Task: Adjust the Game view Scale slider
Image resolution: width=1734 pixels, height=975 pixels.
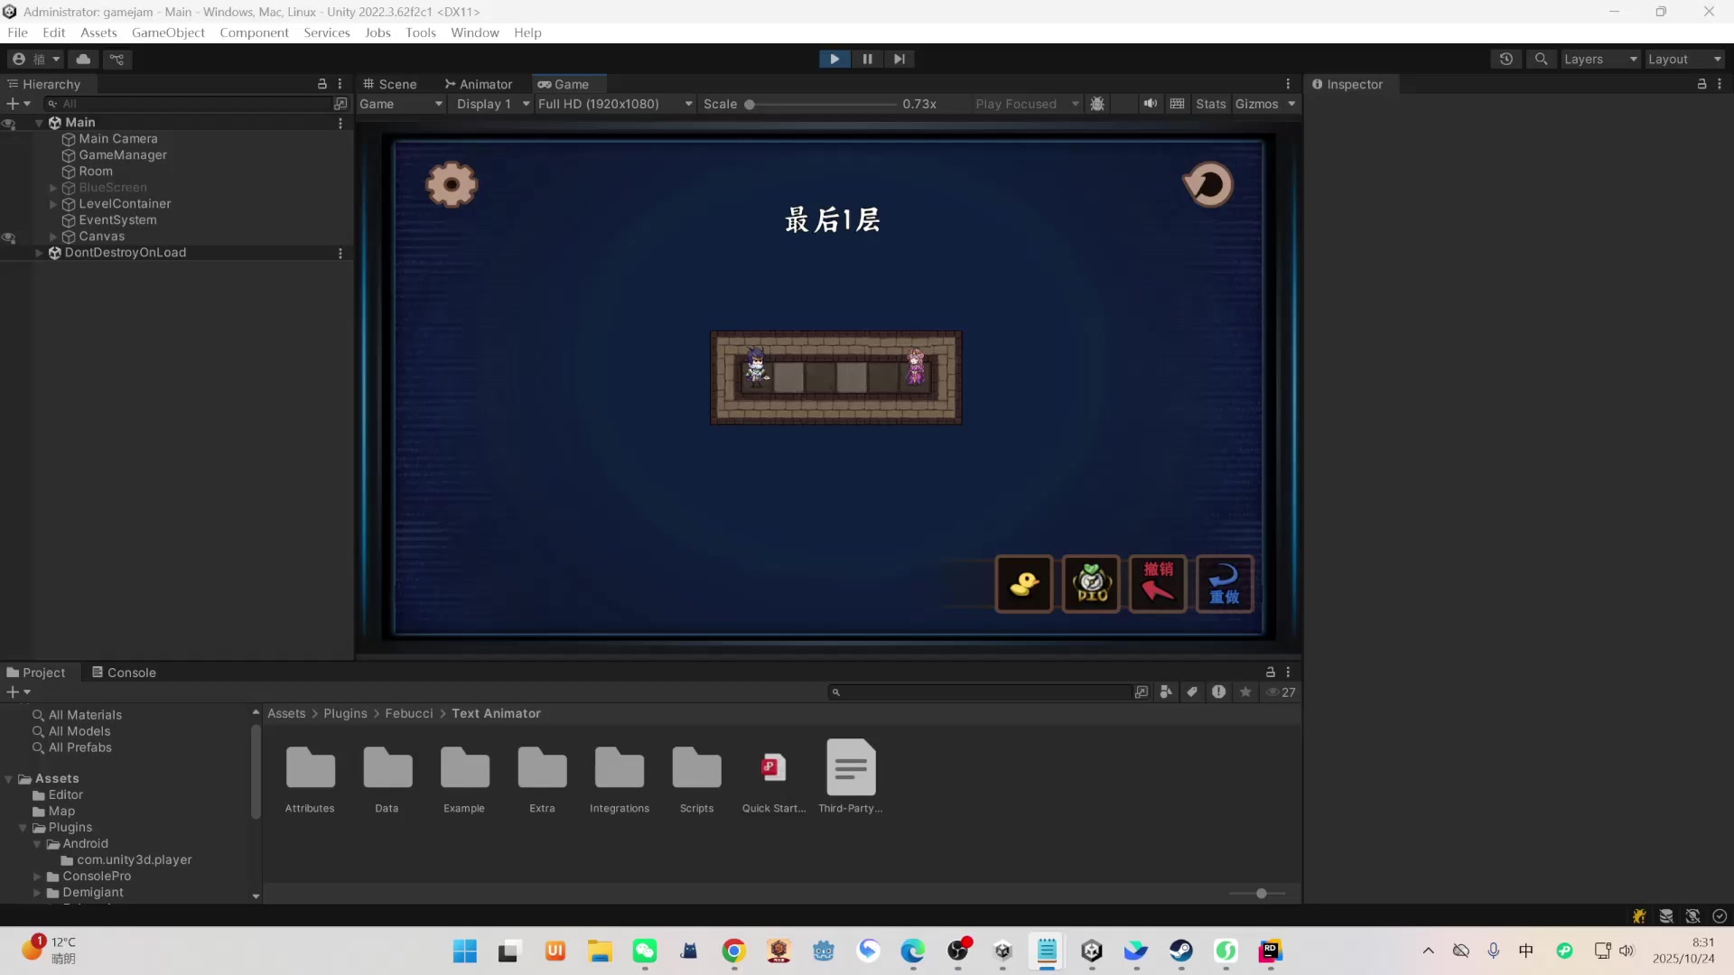Action: (x=750, y=104)
